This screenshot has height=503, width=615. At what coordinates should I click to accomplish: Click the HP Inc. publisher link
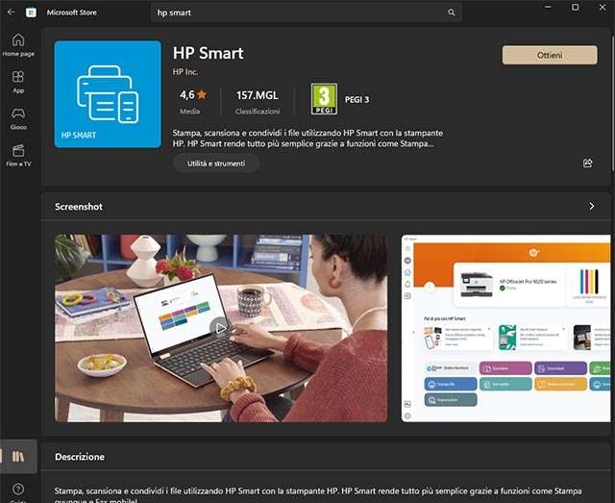185,72
